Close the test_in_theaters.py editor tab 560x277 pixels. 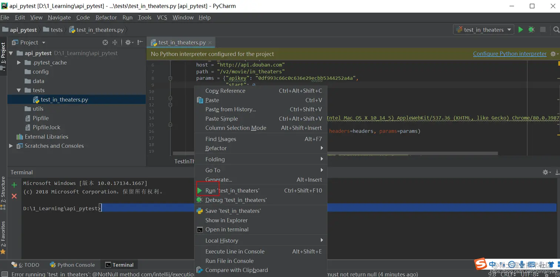point(210,42)
